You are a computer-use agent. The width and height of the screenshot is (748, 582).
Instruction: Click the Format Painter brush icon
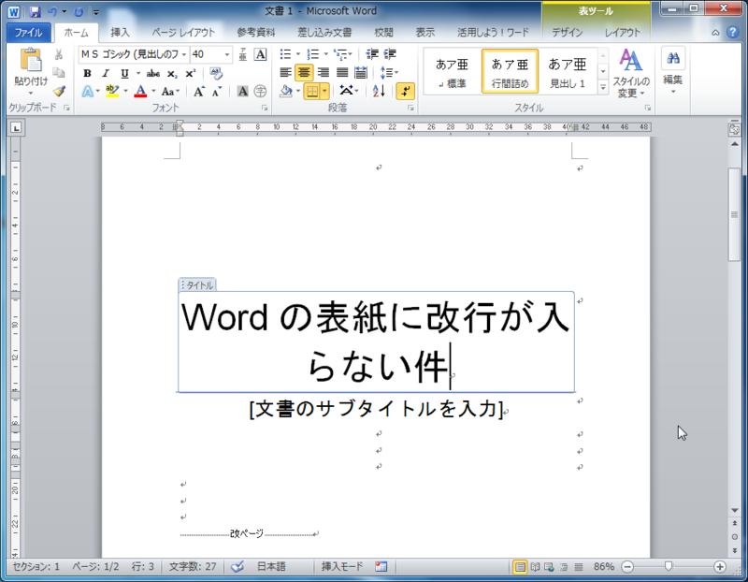coord(59,91)
